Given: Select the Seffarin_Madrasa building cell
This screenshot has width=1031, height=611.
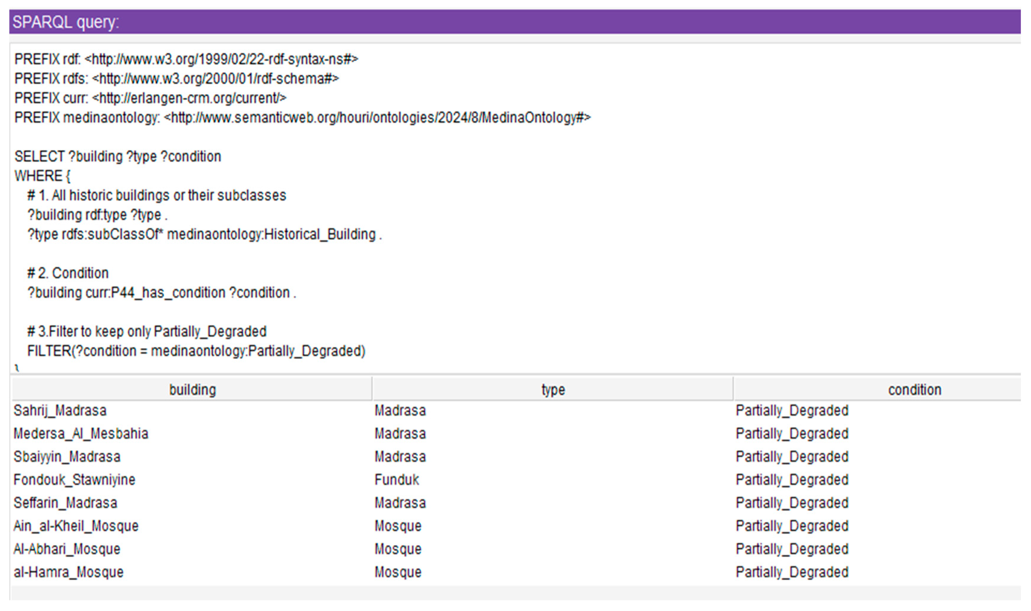Looking at the screenshot, I should click(65, 503).
